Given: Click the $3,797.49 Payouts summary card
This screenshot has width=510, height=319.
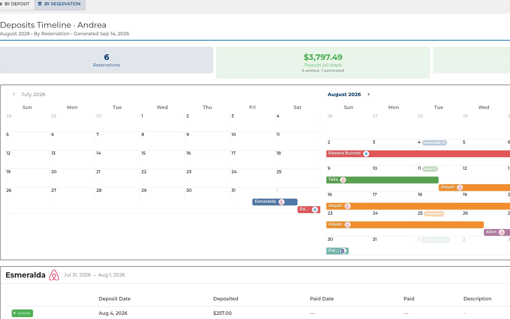Looking at the screenshot, I should (323, 63).
